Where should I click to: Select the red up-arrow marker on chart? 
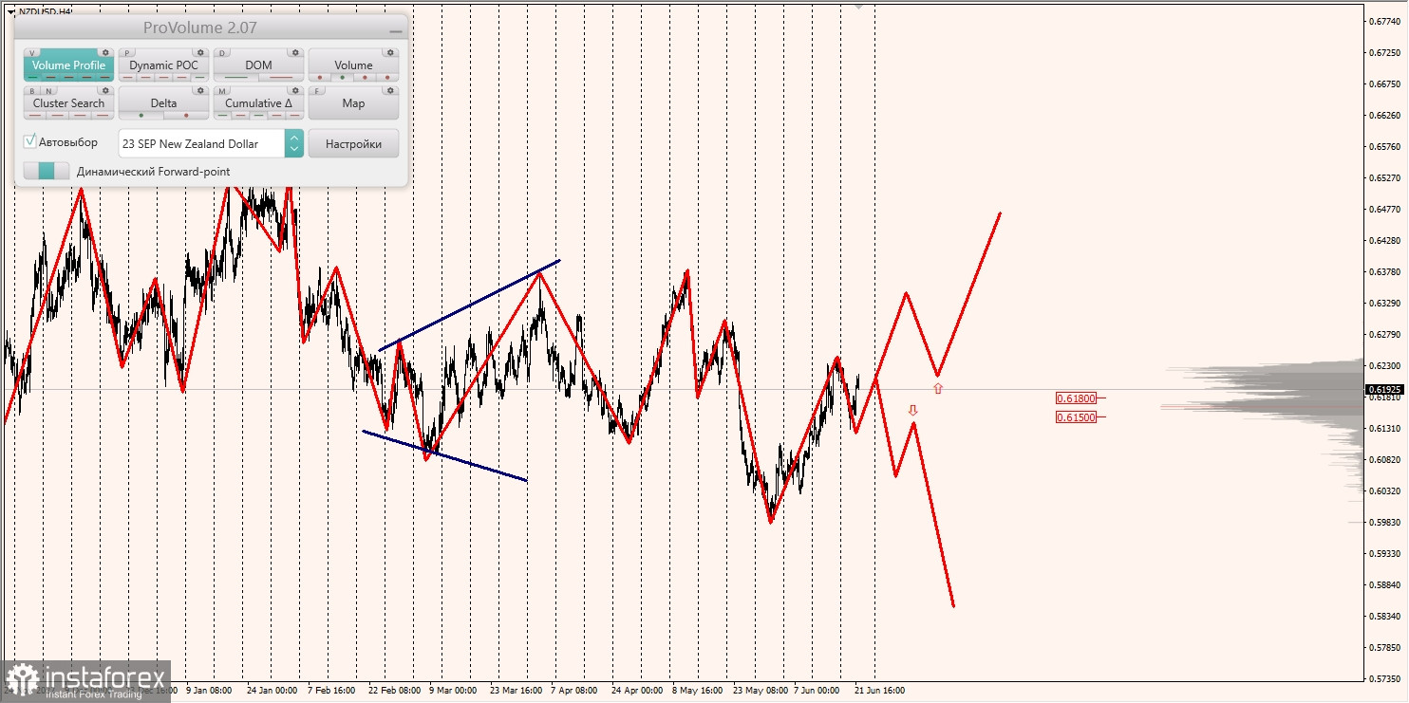938,388
